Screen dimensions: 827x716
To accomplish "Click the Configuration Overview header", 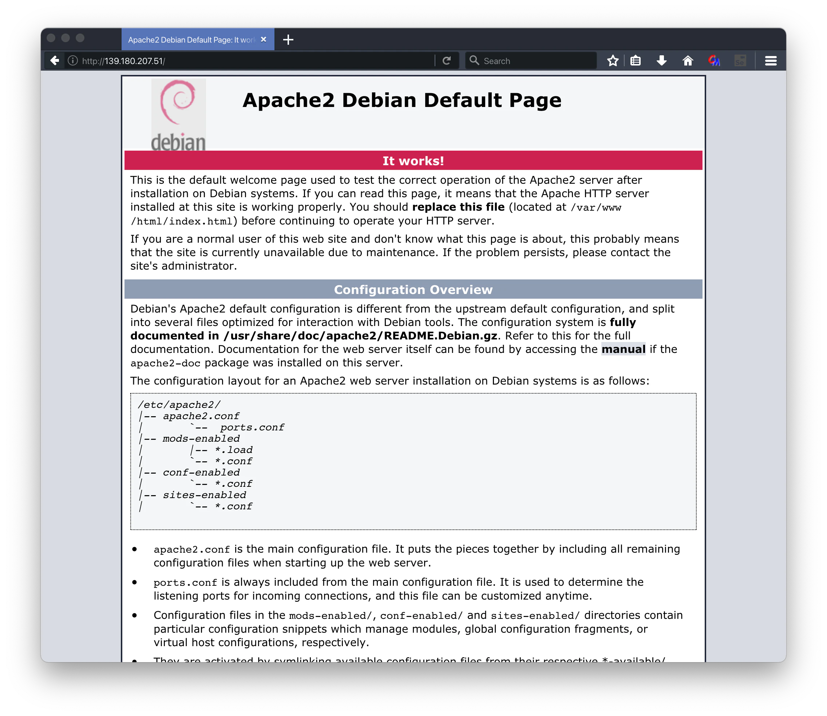I will [x=413, y=289].
